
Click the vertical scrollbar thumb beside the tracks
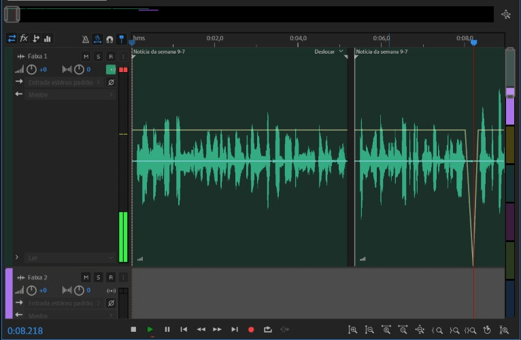pyautogui.click(x=509, y=73)
